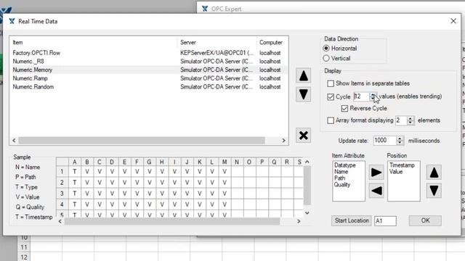The image size is (465, 261).
Task: Click spreadsheet row 12 header
Action: 24,257
